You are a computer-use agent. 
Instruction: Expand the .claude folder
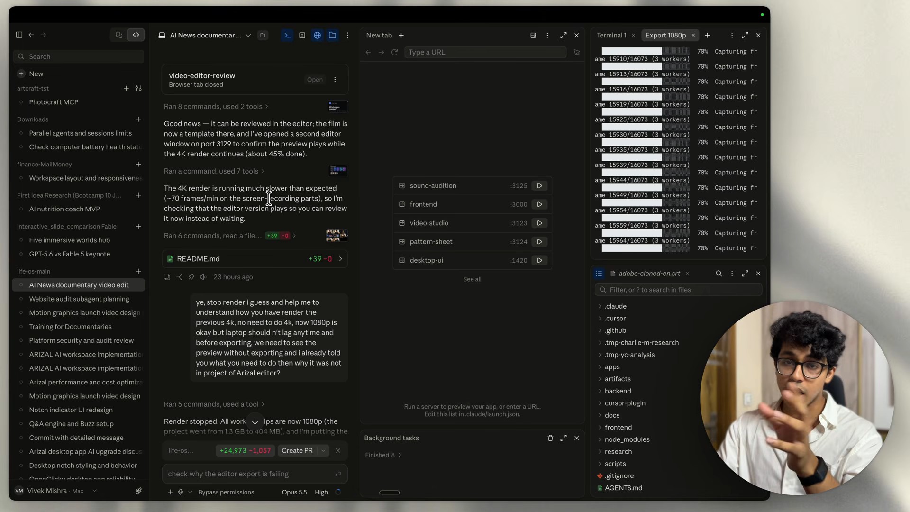point(600,306)
